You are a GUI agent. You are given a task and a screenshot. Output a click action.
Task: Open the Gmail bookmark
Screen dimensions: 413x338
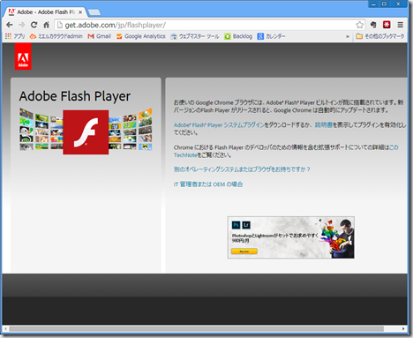coord(100,36)
